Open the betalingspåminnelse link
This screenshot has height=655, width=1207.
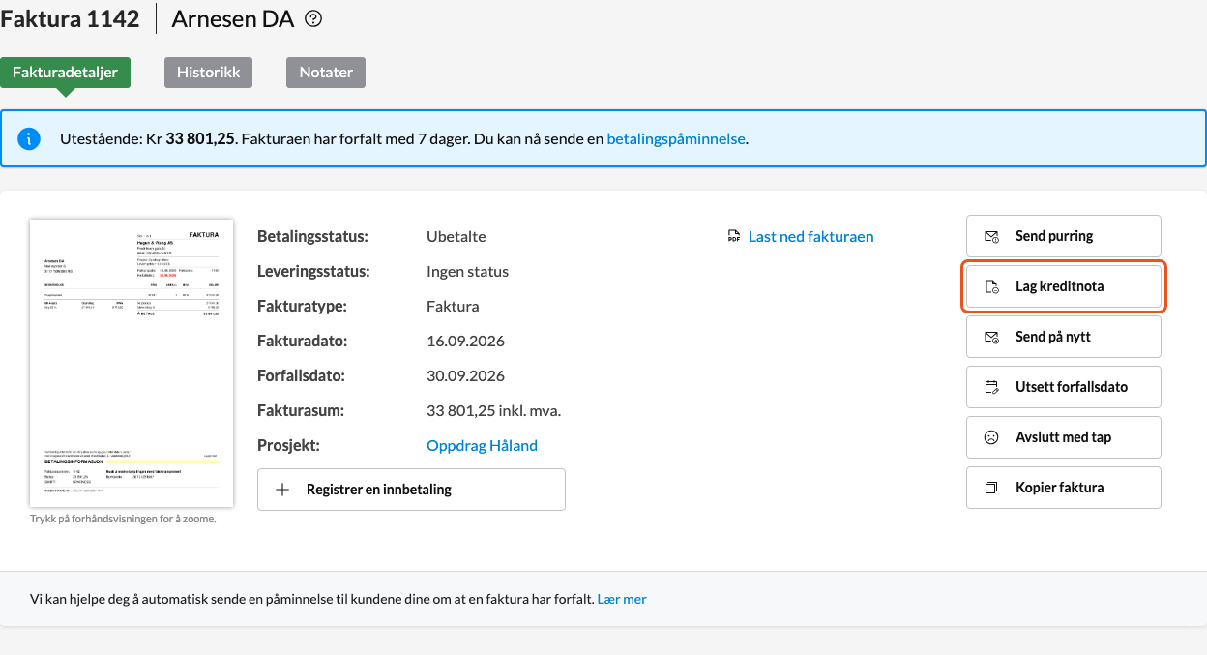(676, 138)
